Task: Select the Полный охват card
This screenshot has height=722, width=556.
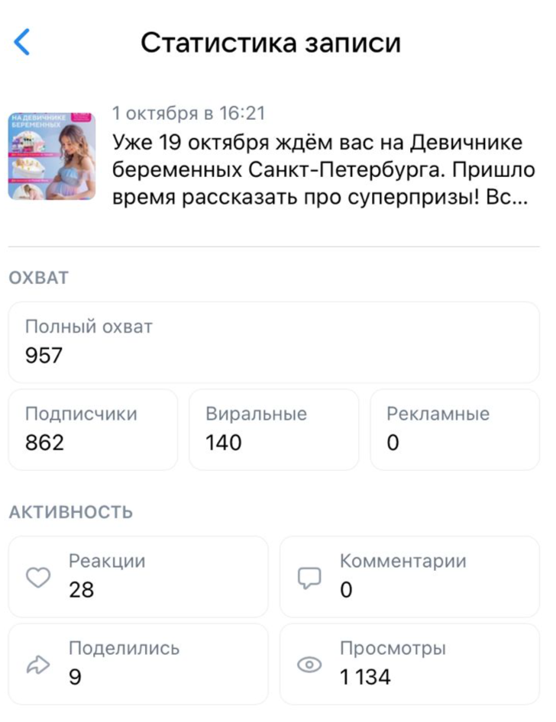Action: 273,342
